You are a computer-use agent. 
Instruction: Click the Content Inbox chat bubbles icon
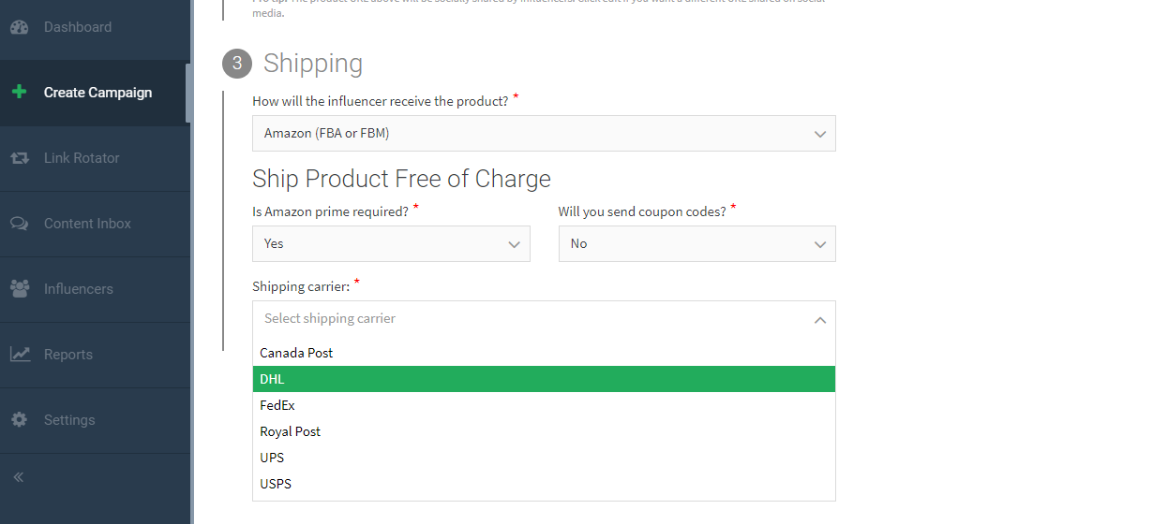coord(19,224)
